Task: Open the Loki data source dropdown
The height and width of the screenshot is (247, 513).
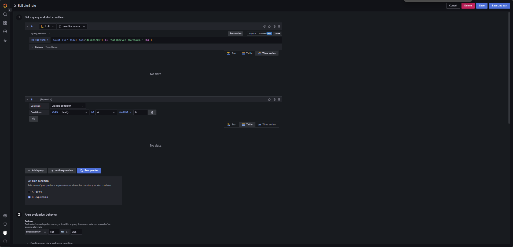Action: tap(47, 26)
